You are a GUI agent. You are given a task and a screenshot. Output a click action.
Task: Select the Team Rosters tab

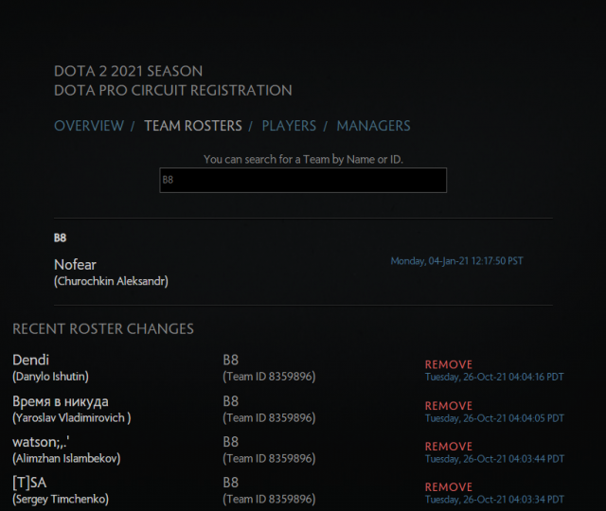192,126
